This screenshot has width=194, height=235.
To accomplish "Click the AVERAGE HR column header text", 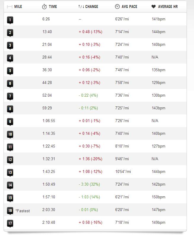I will (168, 7).
